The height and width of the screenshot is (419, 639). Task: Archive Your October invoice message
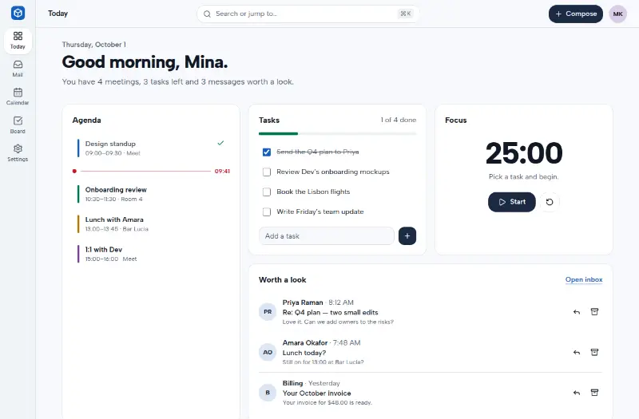click(594, 393)
